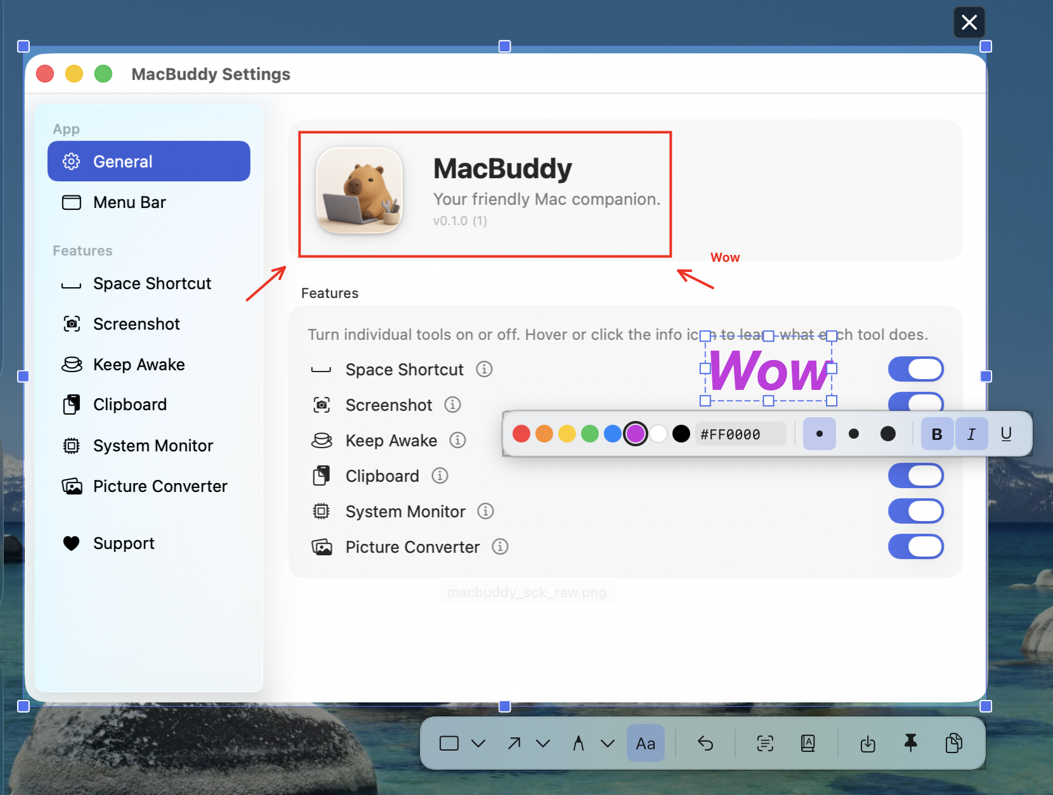Image resolution: width=1053 pixels, height=795 pixels.
Task: Undo the last annotation
Action: (705, 743)
